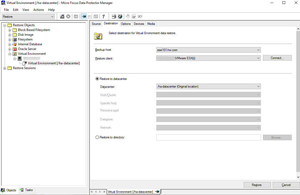Click the greyed hand stop toolbar icon

point(128,16)
